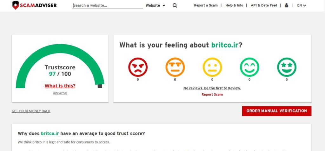The height and width of the screenshot is (151, 325).
Task: Select the angry red face rating
Action: 138,67
